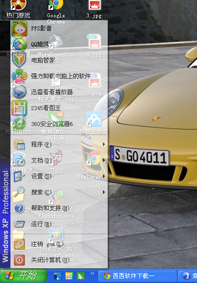Open 2345看图王 in the Start menu
Viewport: 197px width, 283px height.
tap(59, 108)
